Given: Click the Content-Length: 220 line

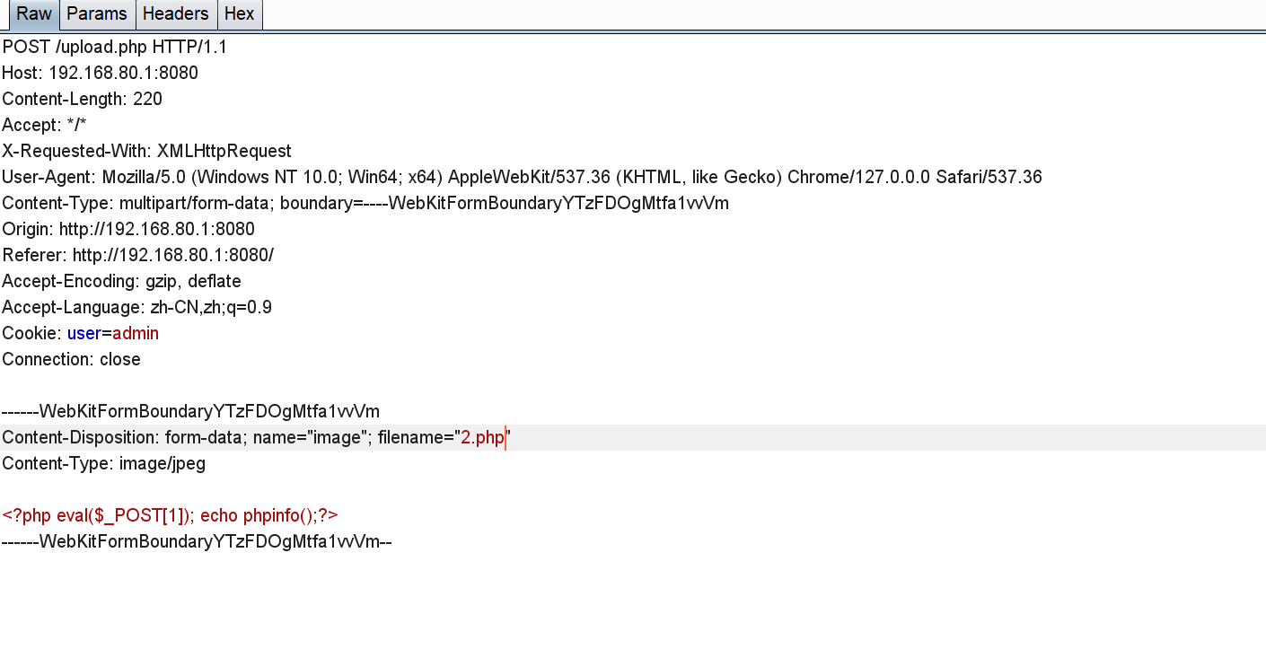Looking at the screenshot, I should click(82, 99).
